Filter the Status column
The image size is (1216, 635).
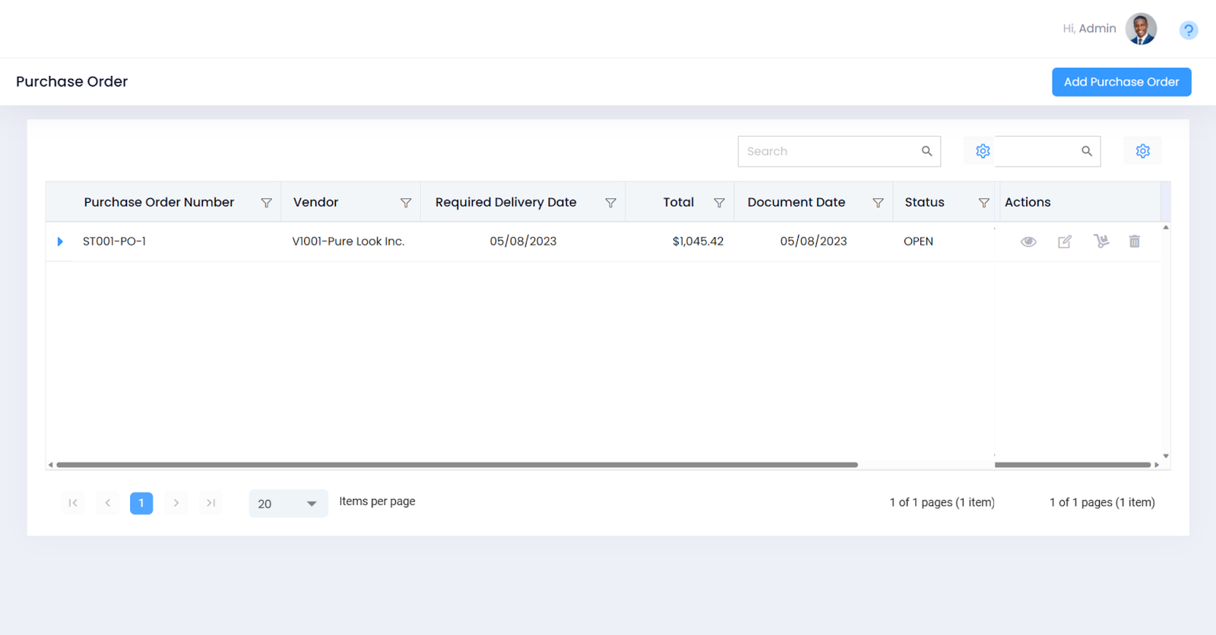point(983,203)
